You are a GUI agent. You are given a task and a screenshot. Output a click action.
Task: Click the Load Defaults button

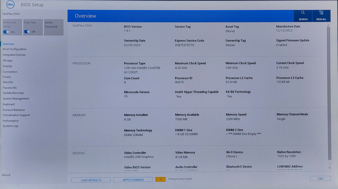point(91,180)
